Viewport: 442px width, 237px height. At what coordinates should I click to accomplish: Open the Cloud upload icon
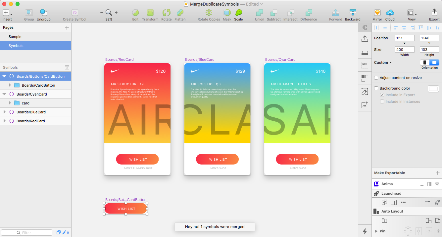point(390,13)
